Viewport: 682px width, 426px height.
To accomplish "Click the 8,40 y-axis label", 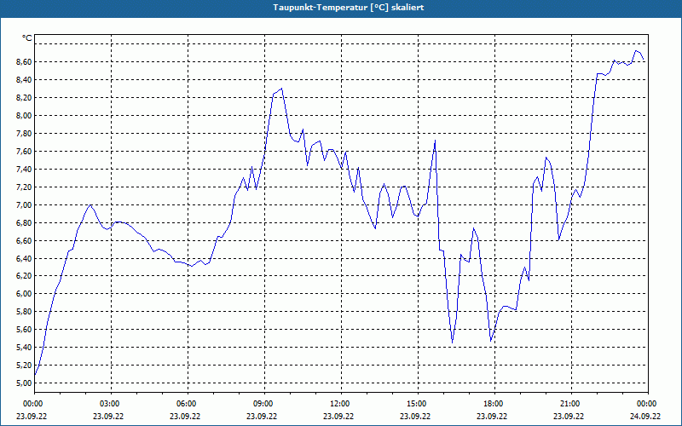I will [x=24, y=80].
